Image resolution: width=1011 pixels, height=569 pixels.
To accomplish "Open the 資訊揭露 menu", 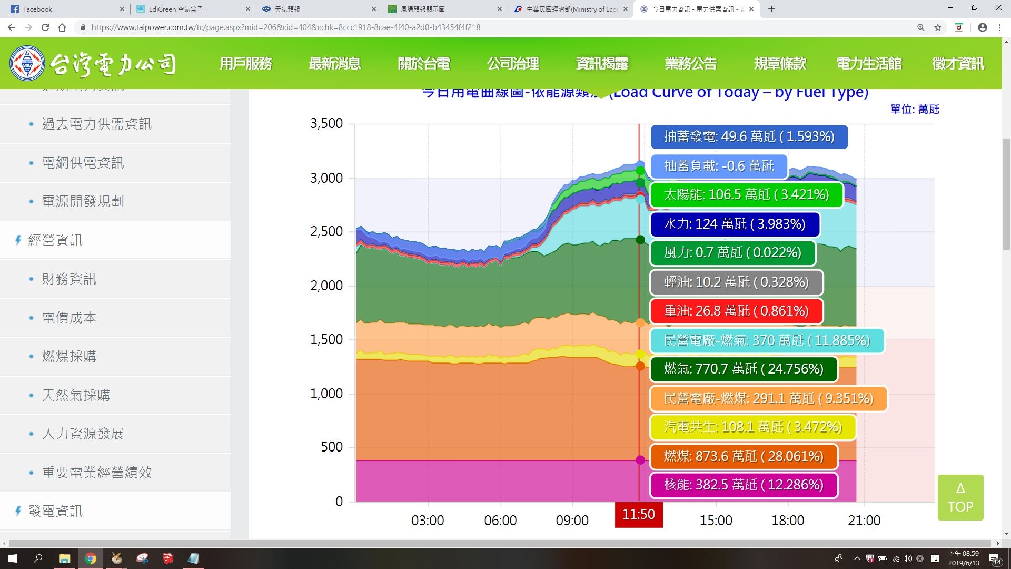I will [602, 63].
